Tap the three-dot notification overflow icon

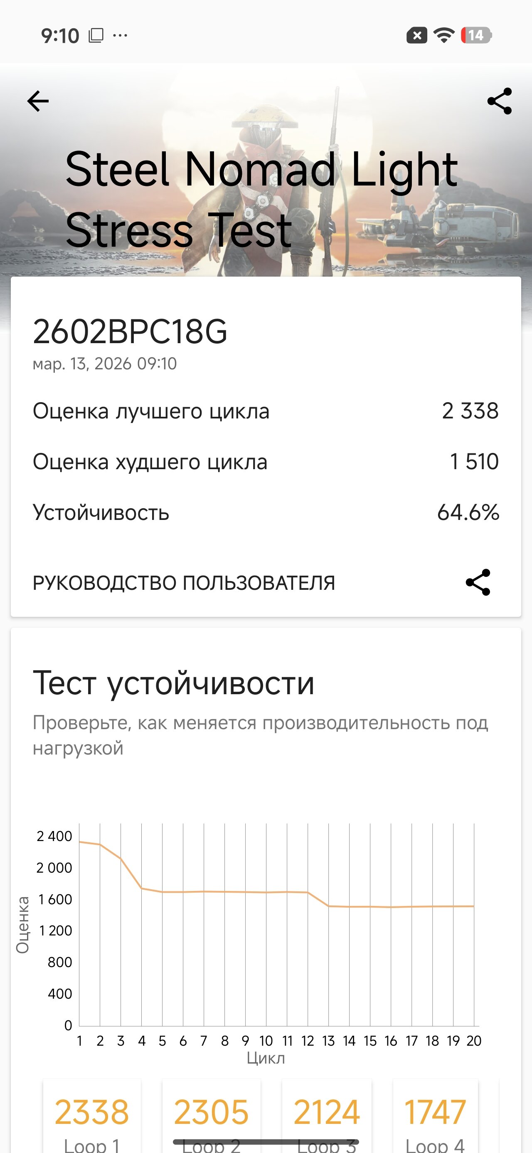click(120, 35)
